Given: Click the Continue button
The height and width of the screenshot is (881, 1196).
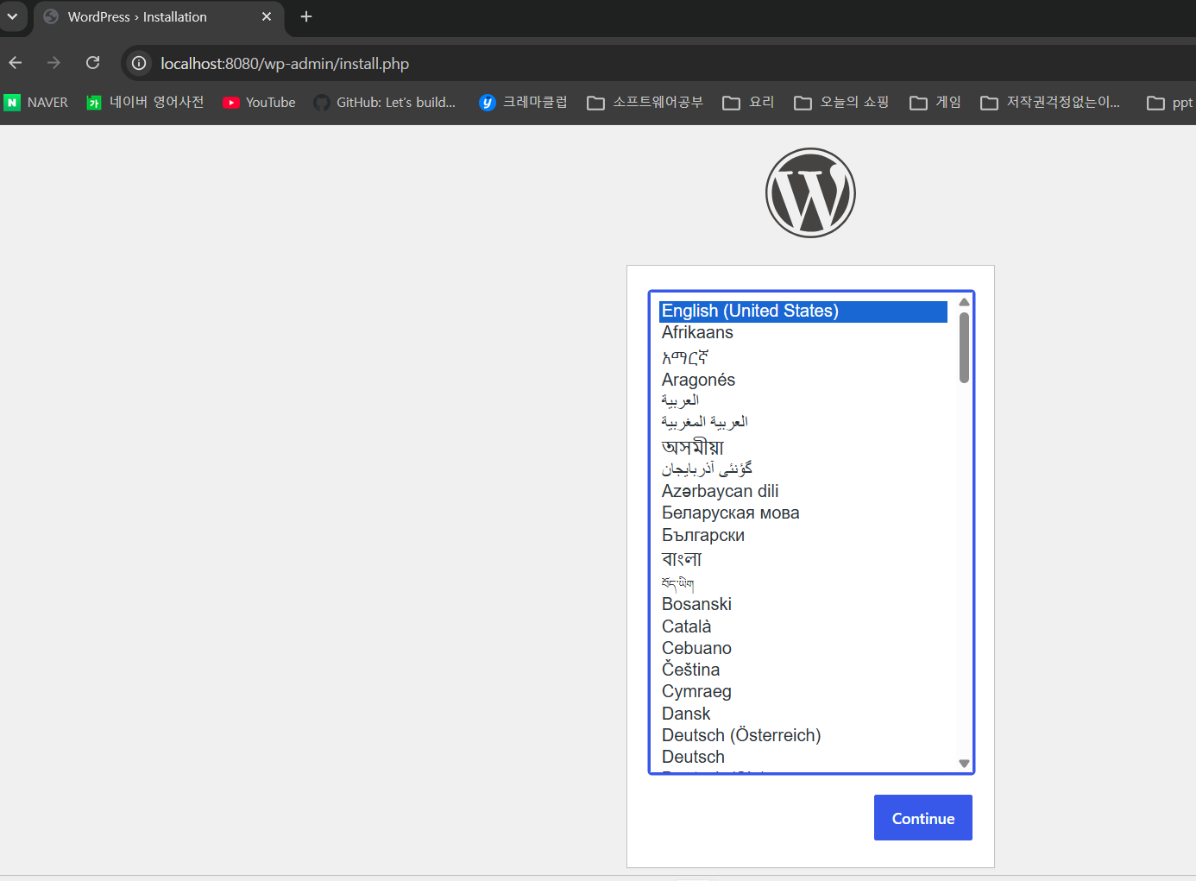Looking at the screenshot, I should (923, 818).
